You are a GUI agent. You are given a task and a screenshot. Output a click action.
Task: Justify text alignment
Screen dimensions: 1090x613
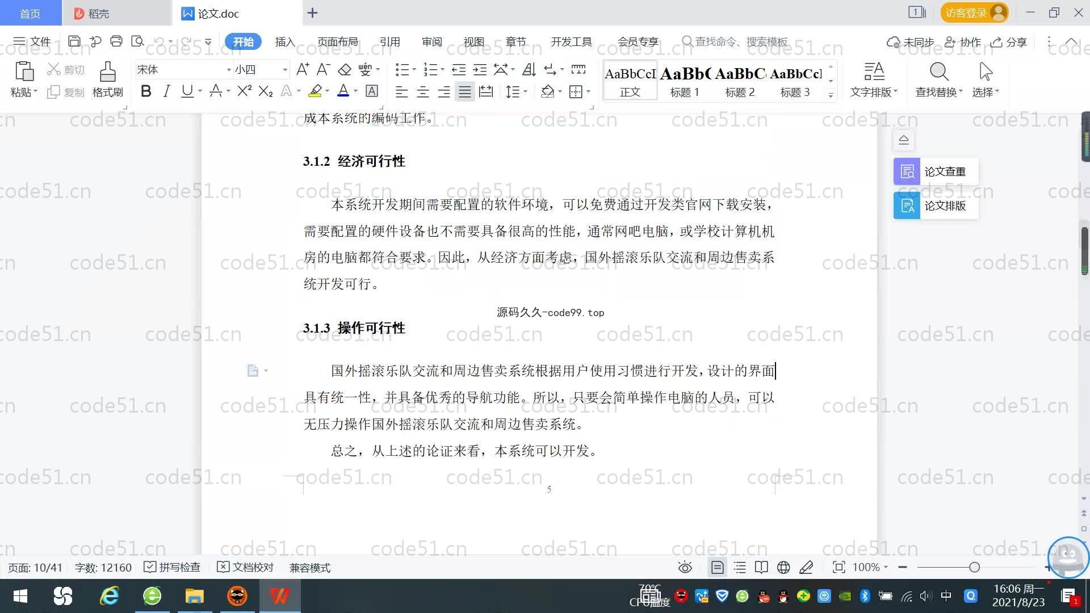pos(464,91)
